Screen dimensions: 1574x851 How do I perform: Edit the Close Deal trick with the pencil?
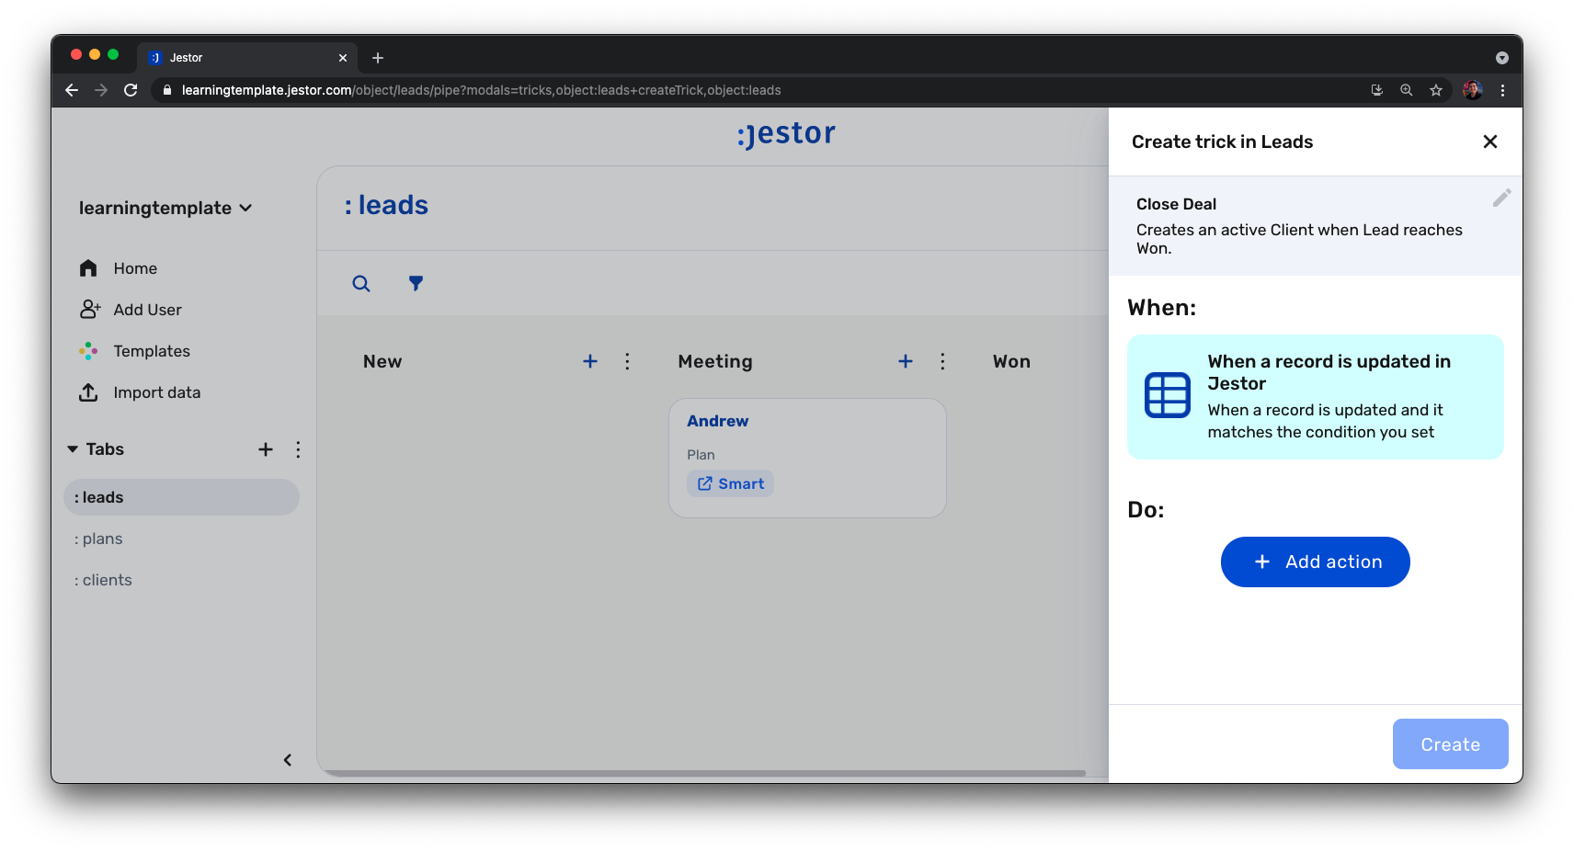click(x=1501, y=199)
